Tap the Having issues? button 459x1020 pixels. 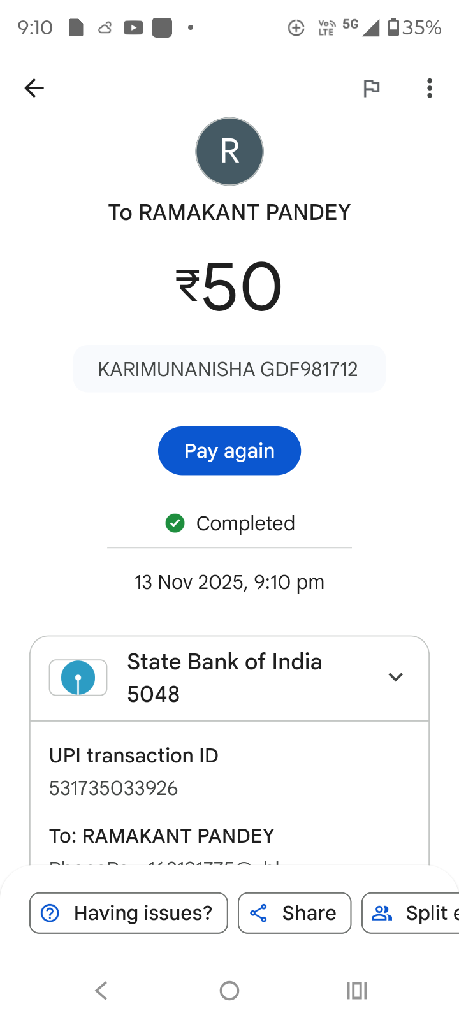click(129, 913)
